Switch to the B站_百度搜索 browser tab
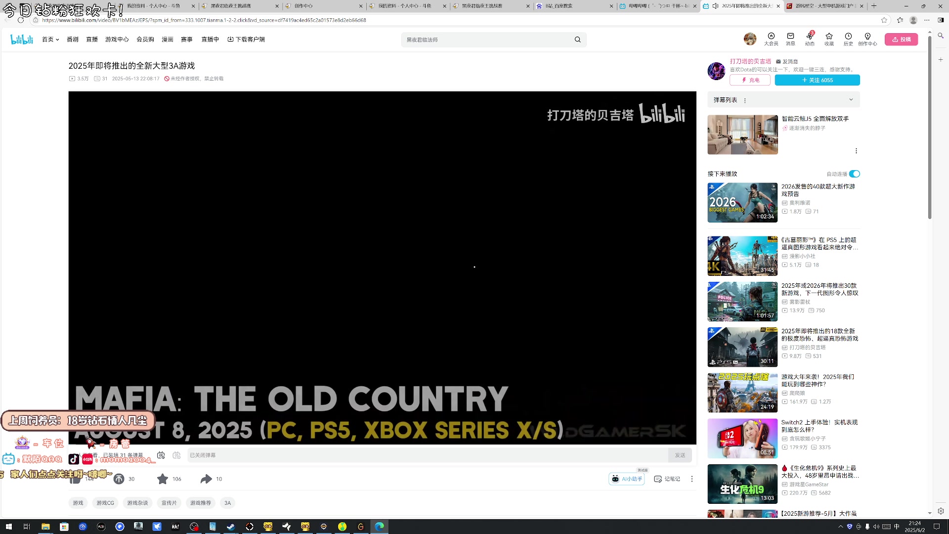Viewport: 949px width, 534px height. point(575,6)
